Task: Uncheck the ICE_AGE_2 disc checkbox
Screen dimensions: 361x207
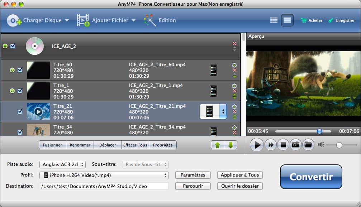Action: tap(13, 46)
